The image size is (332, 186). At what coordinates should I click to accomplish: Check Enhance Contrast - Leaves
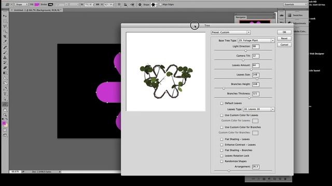222,145
